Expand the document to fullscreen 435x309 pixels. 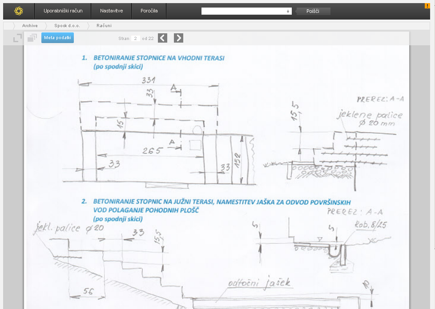click(17, 38)
